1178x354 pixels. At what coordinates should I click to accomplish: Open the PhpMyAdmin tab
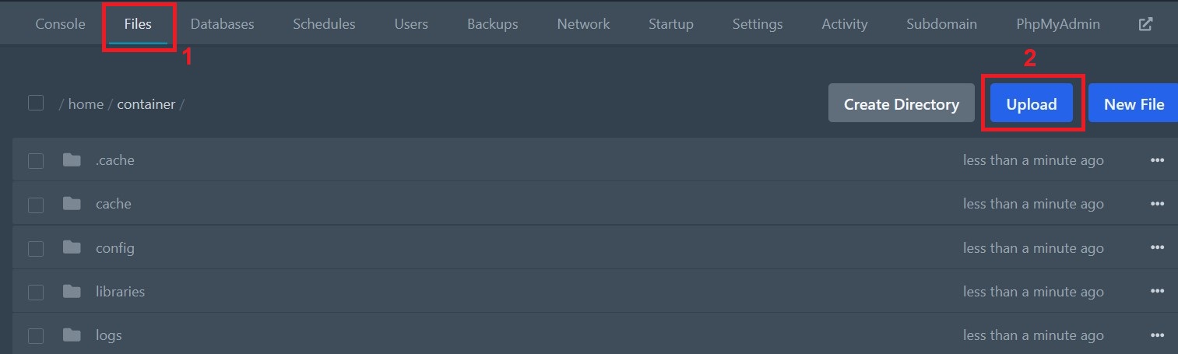[1058, 24]
